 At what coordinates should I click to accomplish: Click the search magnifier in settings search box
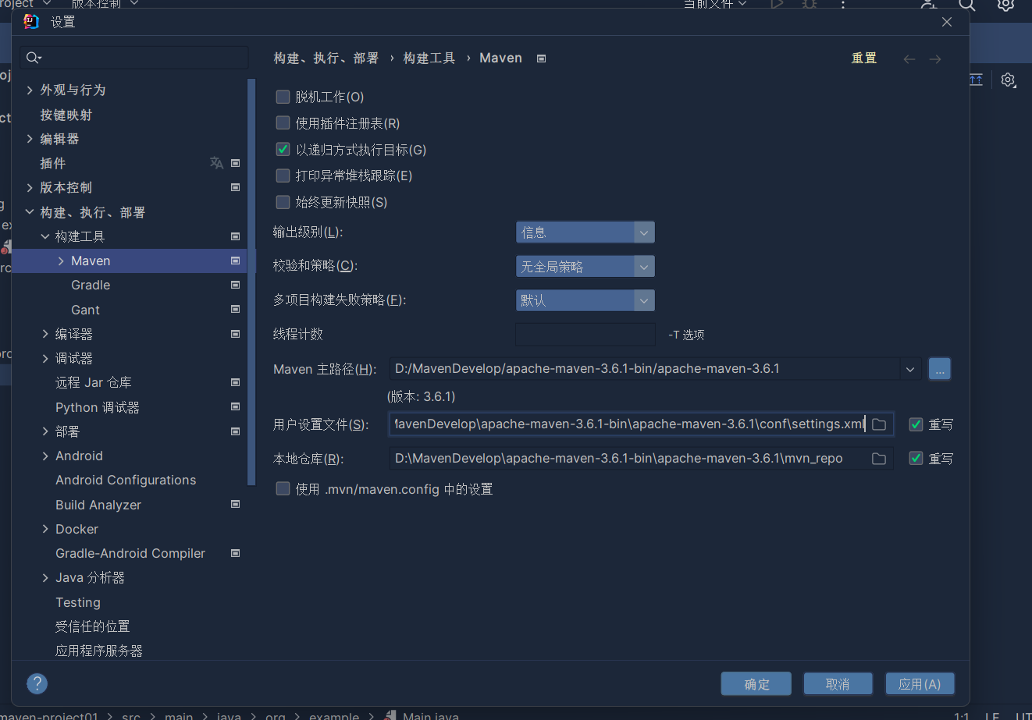coord(33,58)
